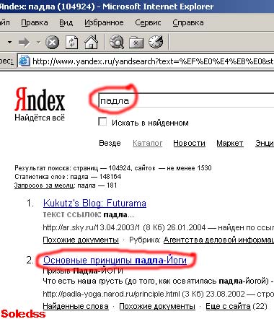Viewport: 274px width, 319px height.
Task: Open Kukutz's Blog: Futurama result
Action: click(x=94, y=204)
